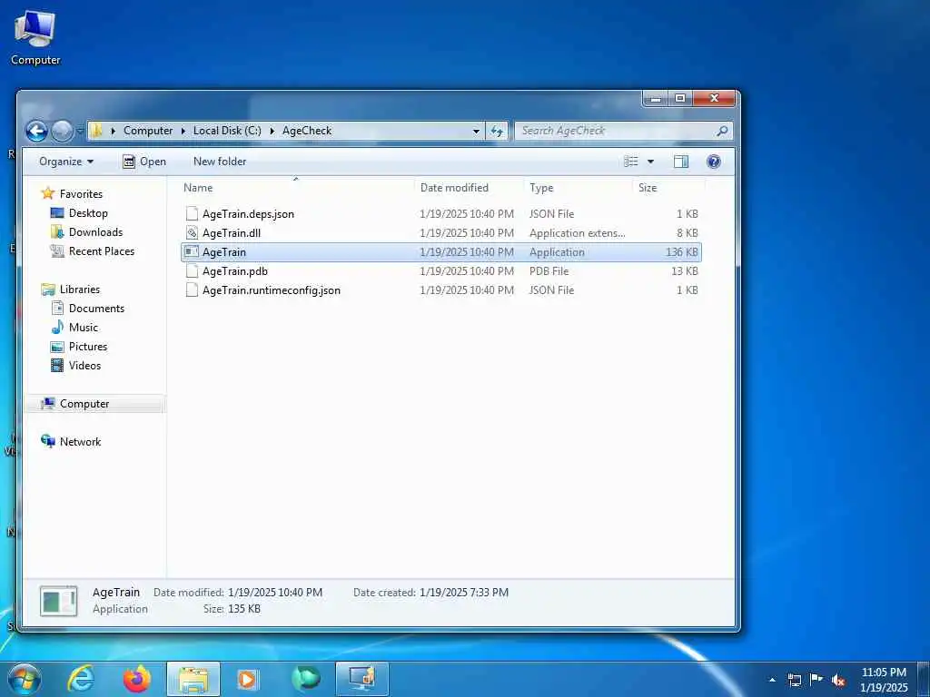Image resolution: width=930 pixels, height=697 pixels.
Task: Click the green round taskbar app icon
Action: [306, 679]
